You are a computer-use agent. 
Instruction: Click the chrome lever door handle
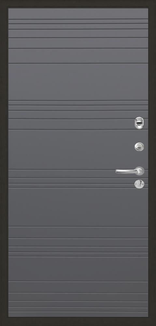click(x=130, y=171)
